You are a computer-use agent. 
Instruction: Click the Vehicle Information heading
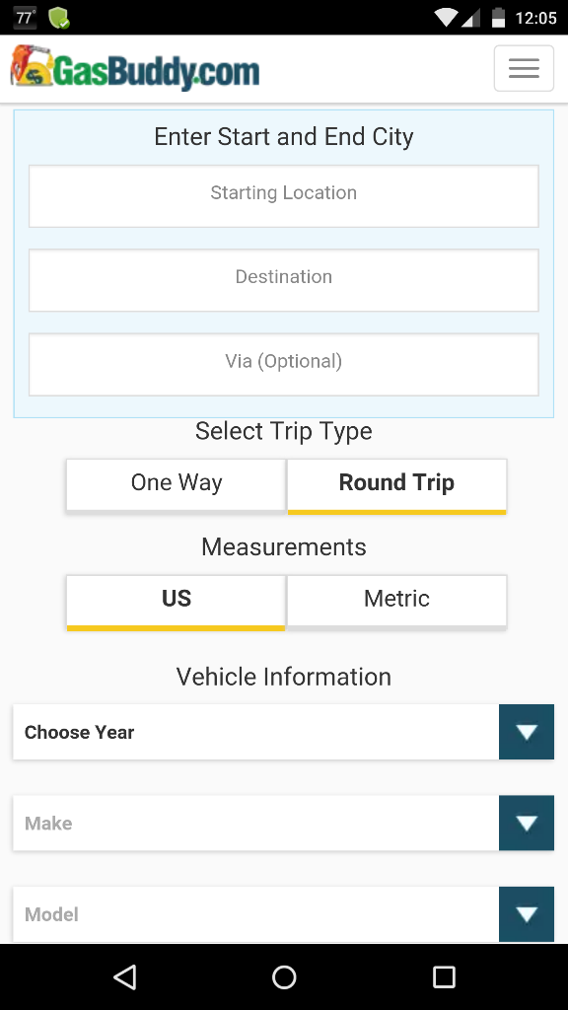point(283,677)
